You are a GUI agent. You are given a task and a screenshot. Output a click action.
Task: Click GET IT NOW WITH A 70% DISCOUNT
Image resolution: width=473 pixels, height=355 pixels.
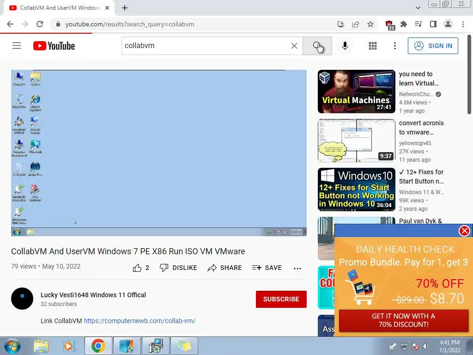(x=403, y=320)
